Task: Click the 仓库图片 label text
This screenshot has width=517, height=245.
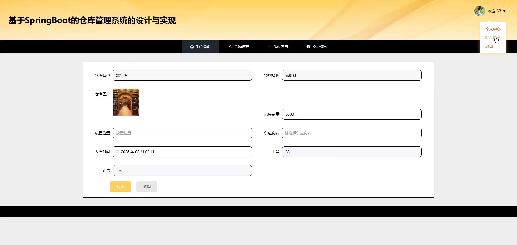Action: pos(102,94)
